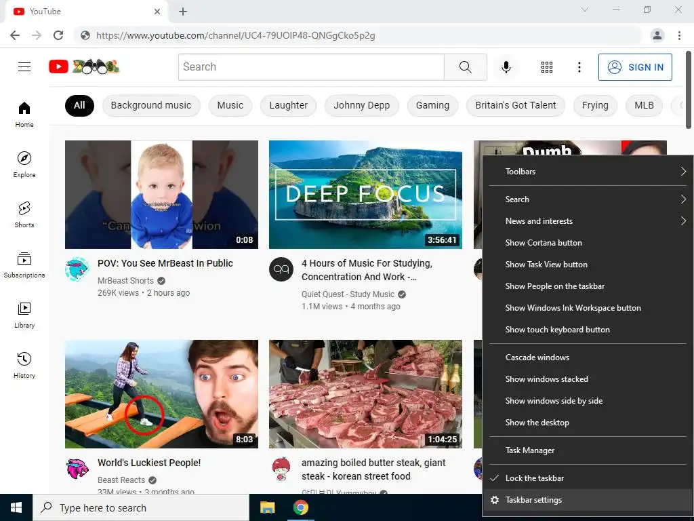Filter by Gaming chip
The height and width of the screenshot is (521, 694).
tap(432, 105)
